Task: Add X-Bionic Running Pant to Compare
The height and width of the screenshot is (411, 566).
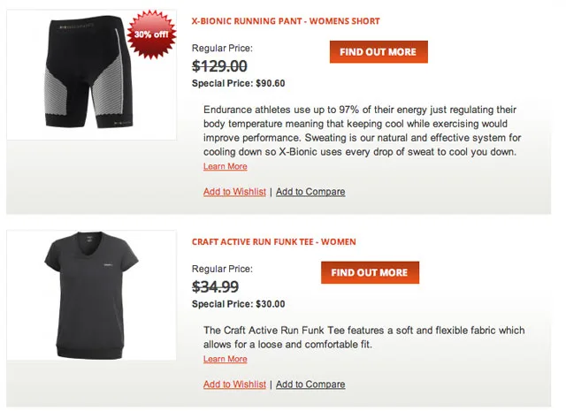Action: pyautogui.click(x=310, y=192)
